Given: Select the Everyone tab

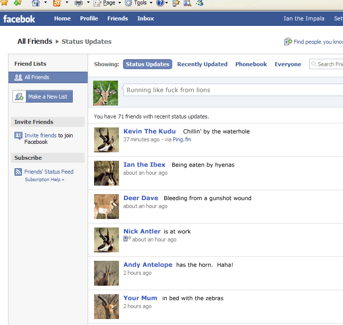Looking at the screenshot, I should (x=288, y=64).
